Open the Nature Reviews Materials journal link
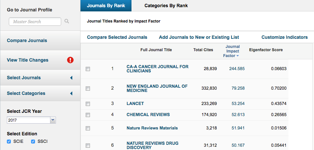 (x=152, y=128)
